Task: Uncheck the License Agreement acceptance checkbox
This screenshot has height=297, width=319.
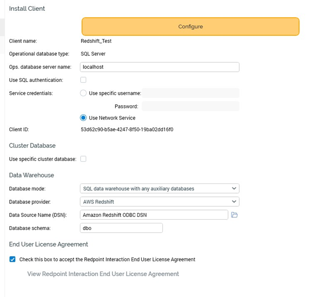Action: point(13,259)
